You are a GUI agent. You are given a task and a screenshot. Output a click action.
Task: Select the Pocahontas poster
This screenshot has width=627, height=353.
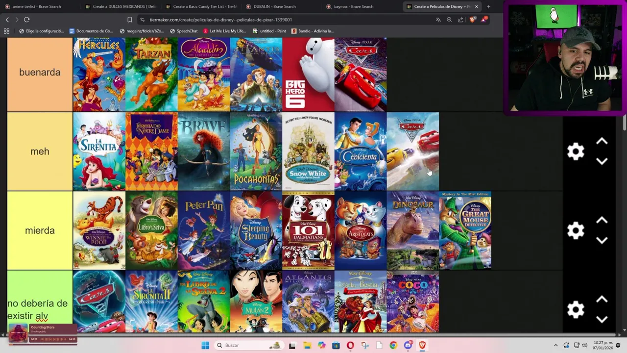click(x=256, y=151)
